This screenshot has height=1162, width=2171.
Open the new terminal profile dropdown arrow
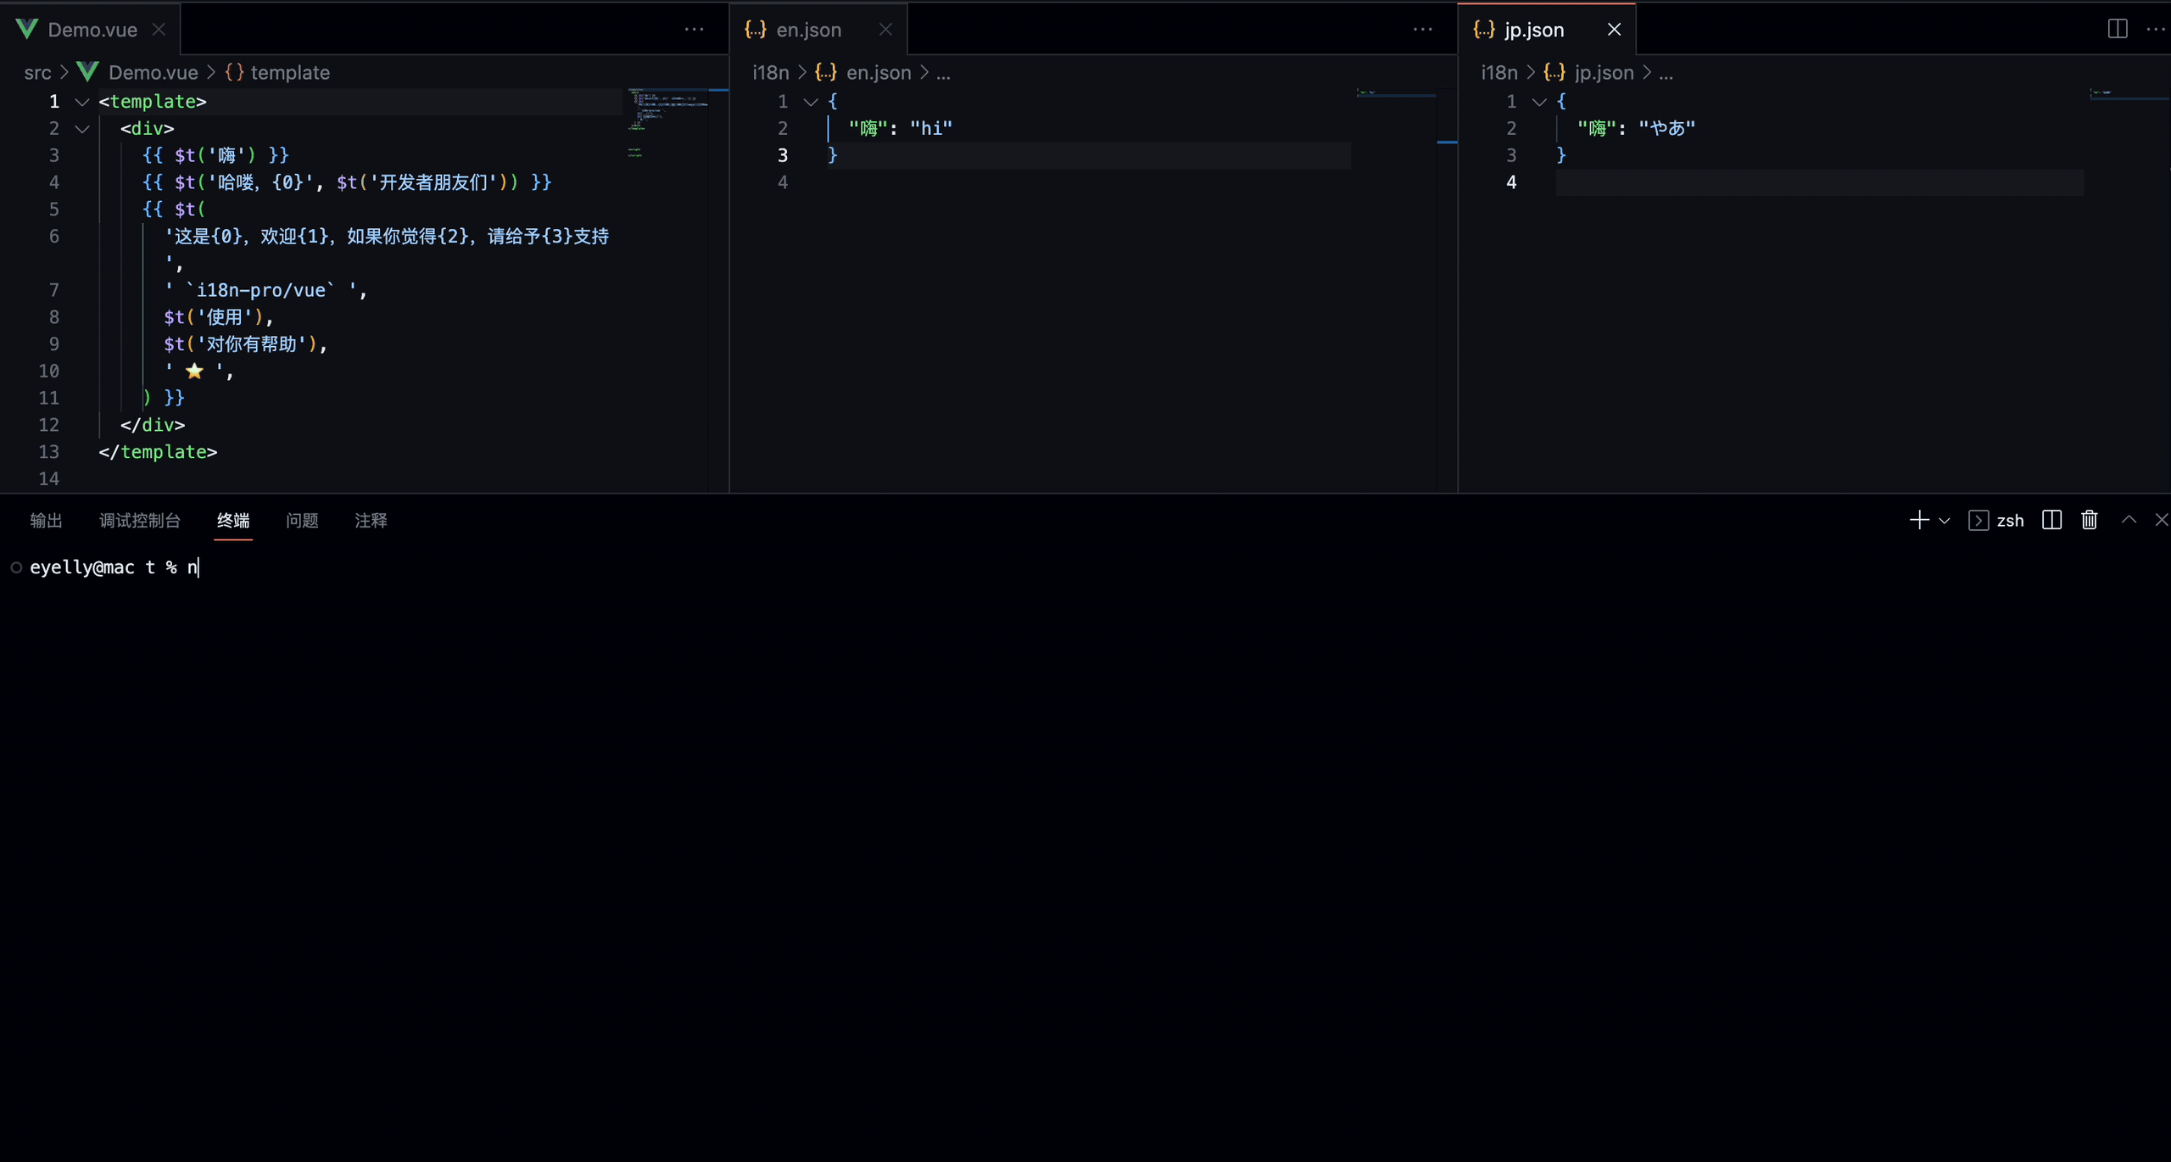(1945, 521)
